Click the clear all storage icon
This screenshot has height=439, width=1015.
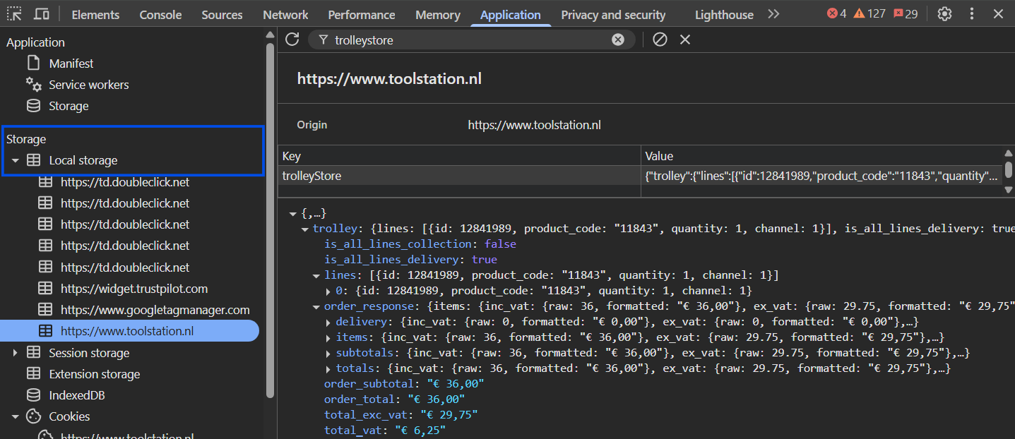(x=659, y=40)
